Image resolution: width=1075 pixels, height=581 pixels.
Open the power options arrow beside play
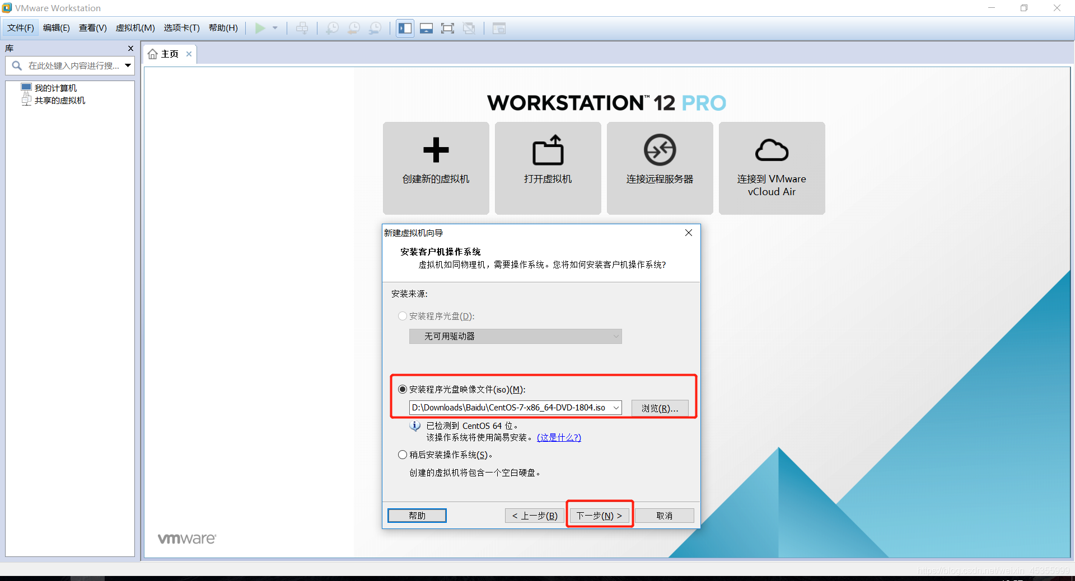pos(275,28)
